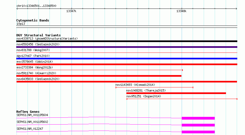Click the purple nsv6592458 variant bar
Screen dimensions: 245x135
pyautogui.click(x=127, y=47)
